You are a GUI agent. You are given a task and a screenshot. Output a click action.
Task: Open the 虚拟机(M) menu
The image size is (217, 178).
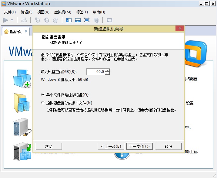pos(62,12)
